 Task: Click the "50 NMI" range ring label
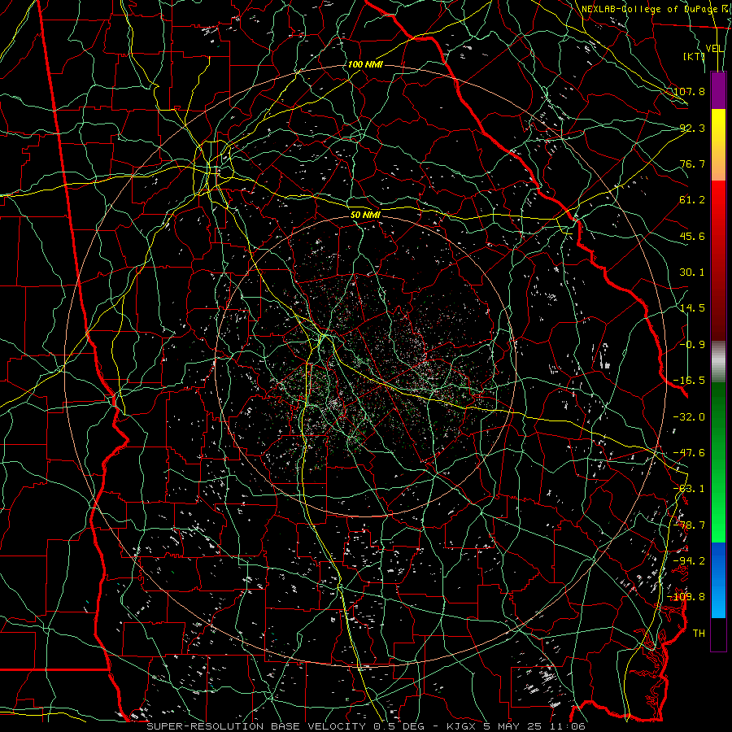[x=365, y=215]
